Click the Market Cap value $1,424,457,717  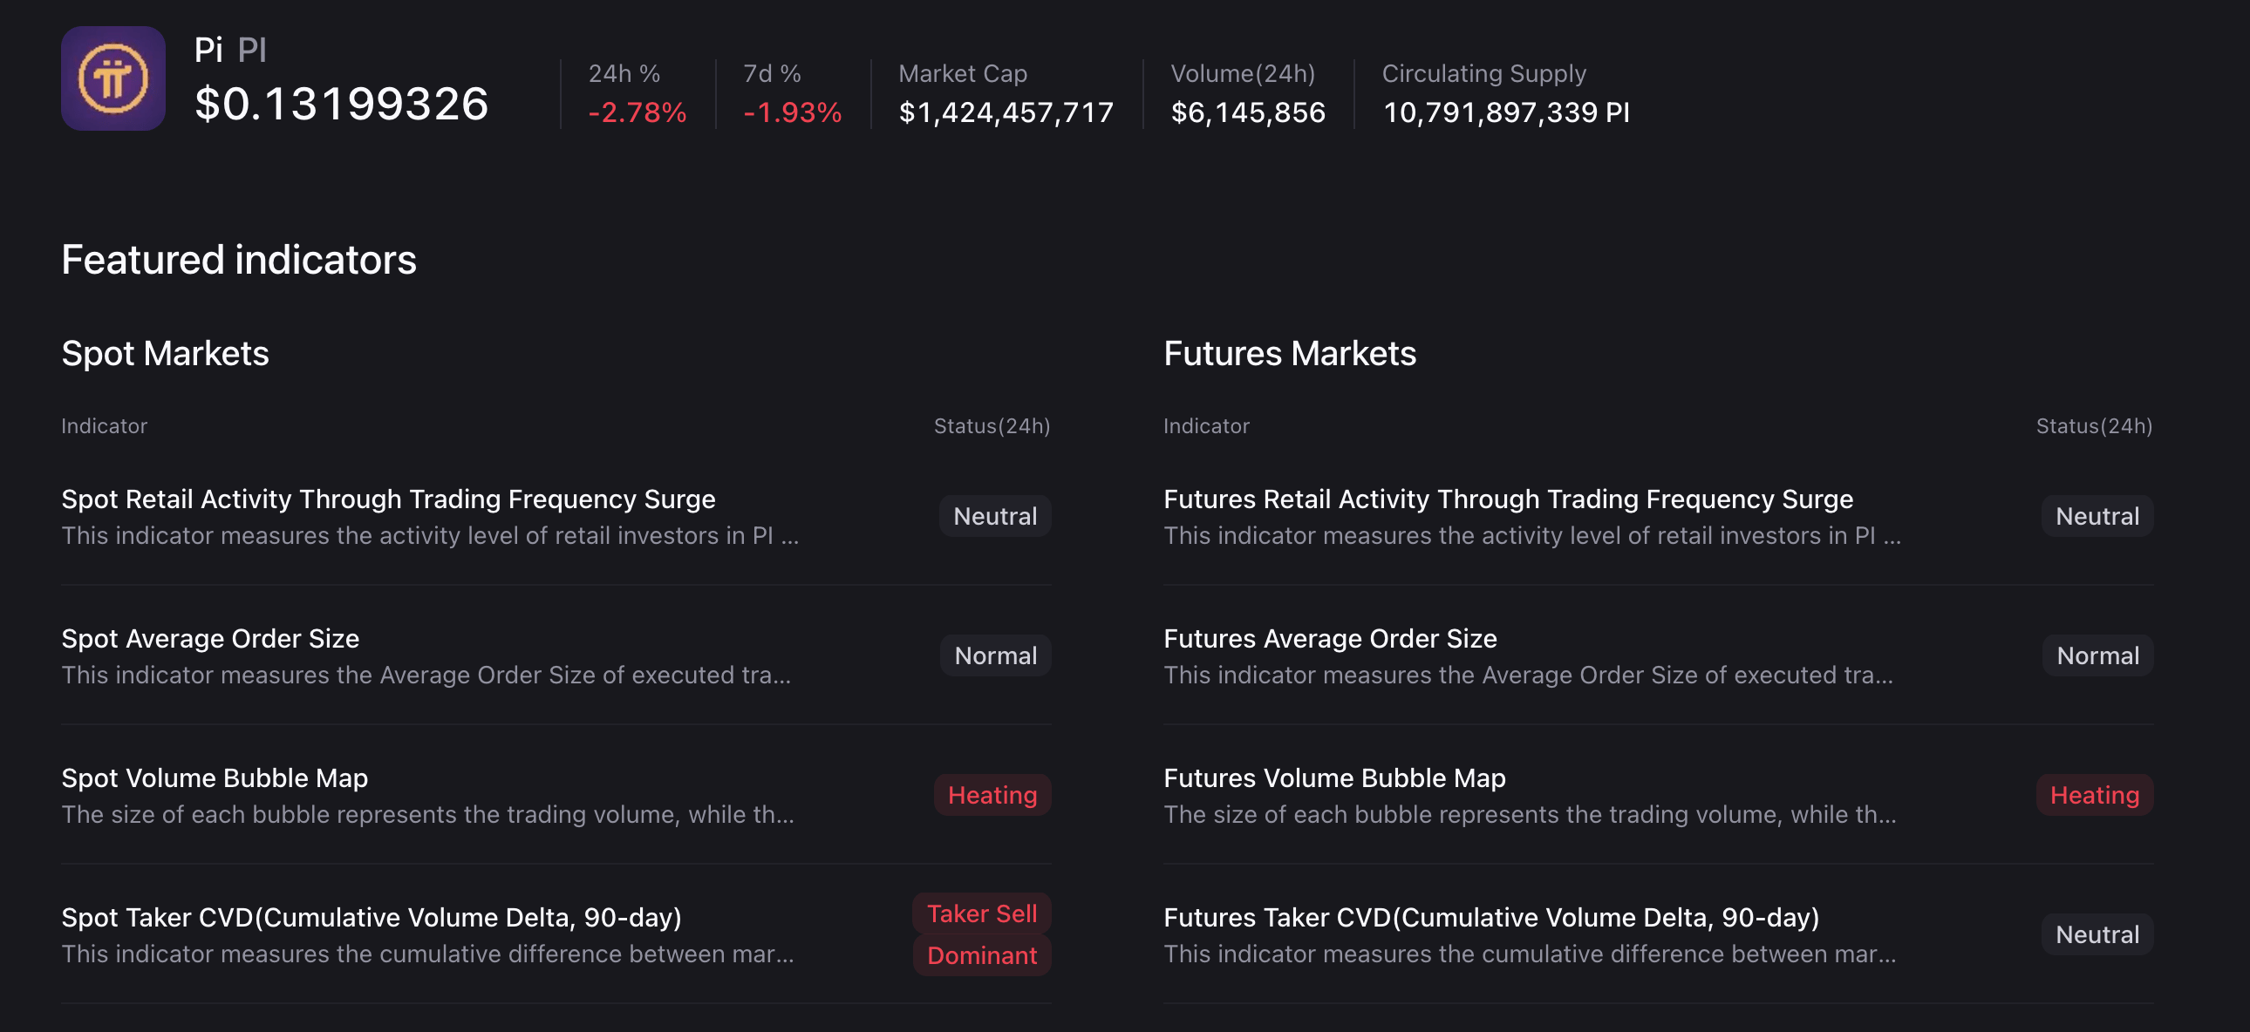point(1006,112)
